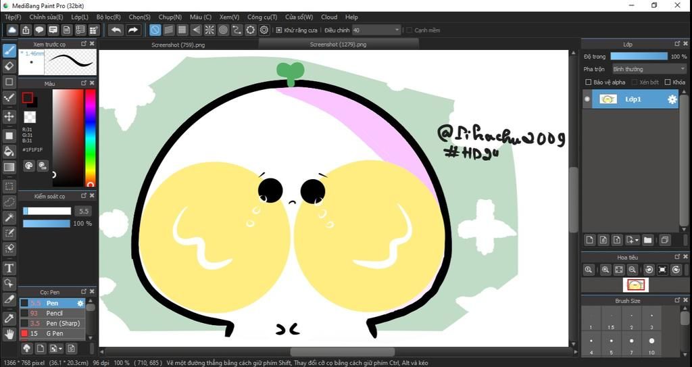Open the Công cụ(T) menu
692x367 pixels.
click(262, 17)
